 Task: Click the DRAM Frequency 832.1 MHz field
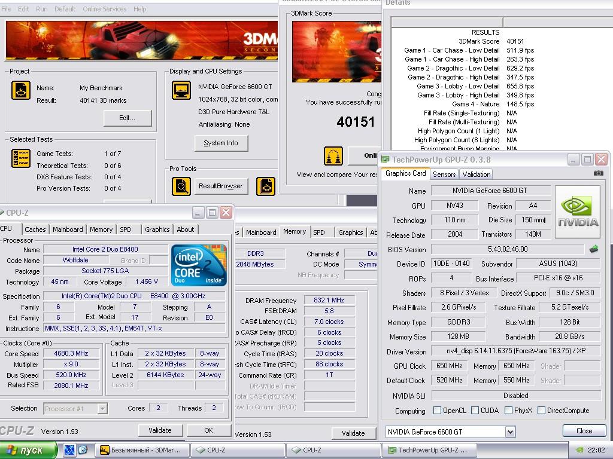click(x=329, y=300)
